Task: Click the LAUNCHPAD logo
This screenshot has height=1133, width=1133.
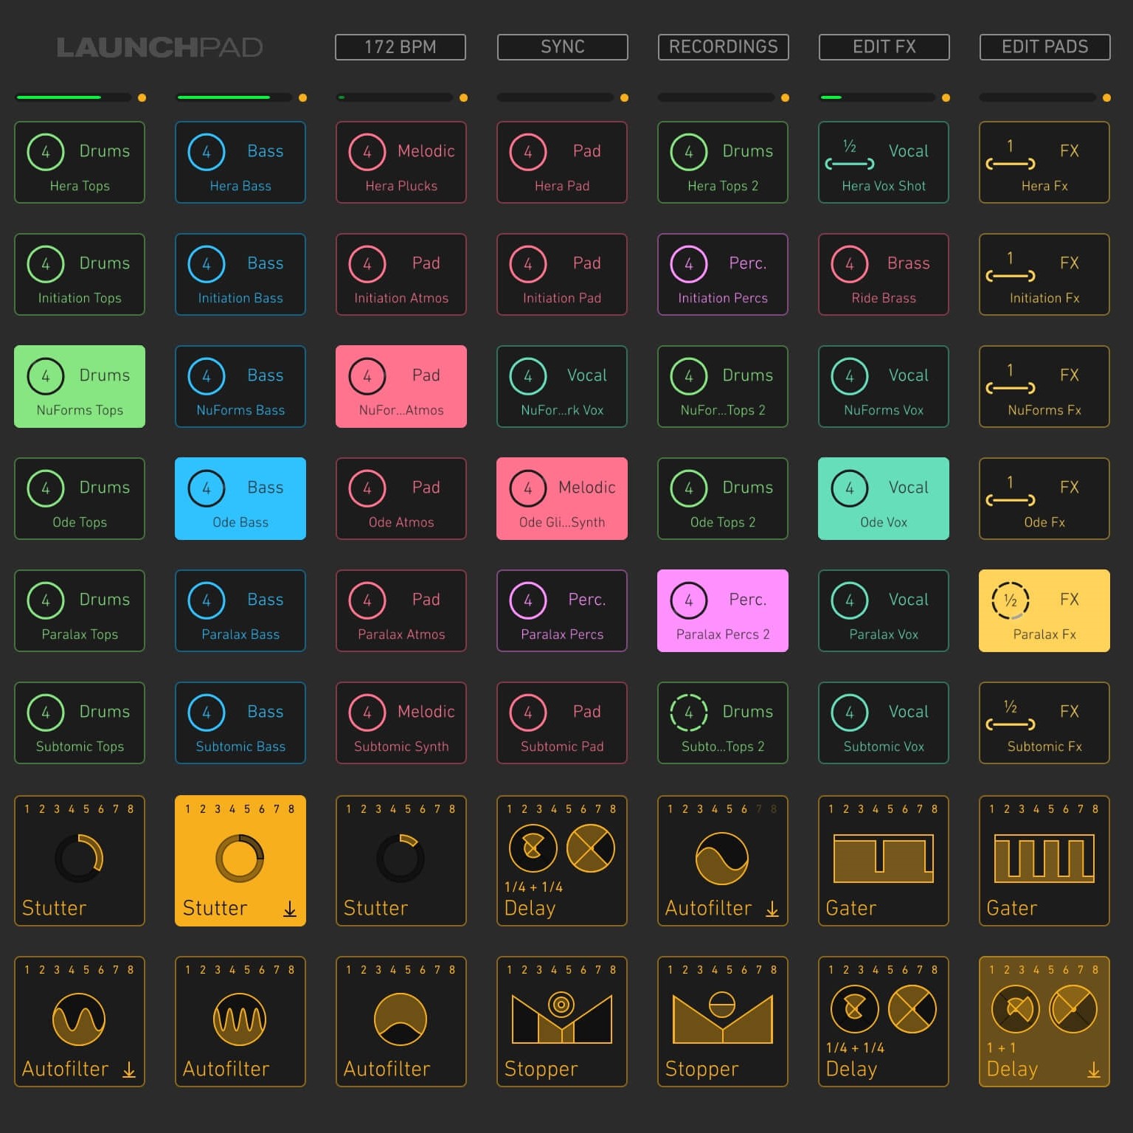Action: coord(159,47)
